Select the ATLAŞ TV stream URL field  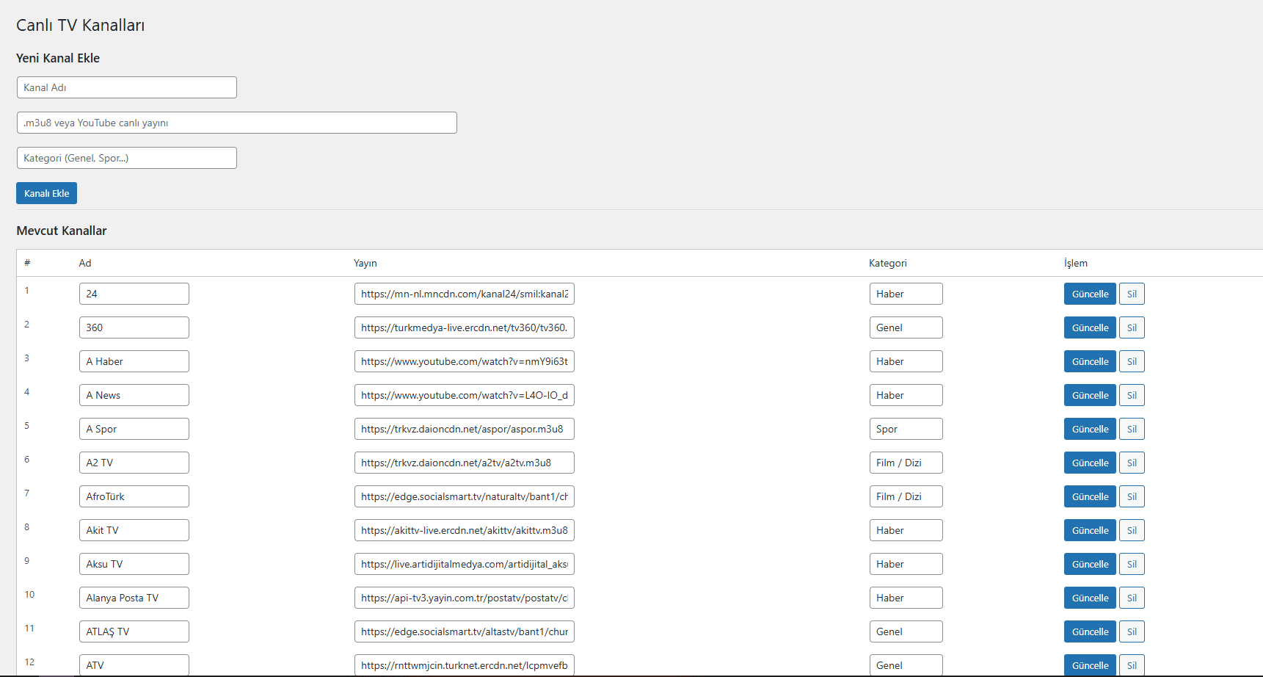click(464, 631)
